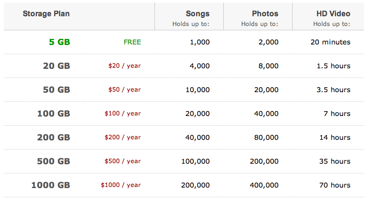The image size is (369, 200).
Task: Select the 1000 GB storage plan
Action: point(51,185)
